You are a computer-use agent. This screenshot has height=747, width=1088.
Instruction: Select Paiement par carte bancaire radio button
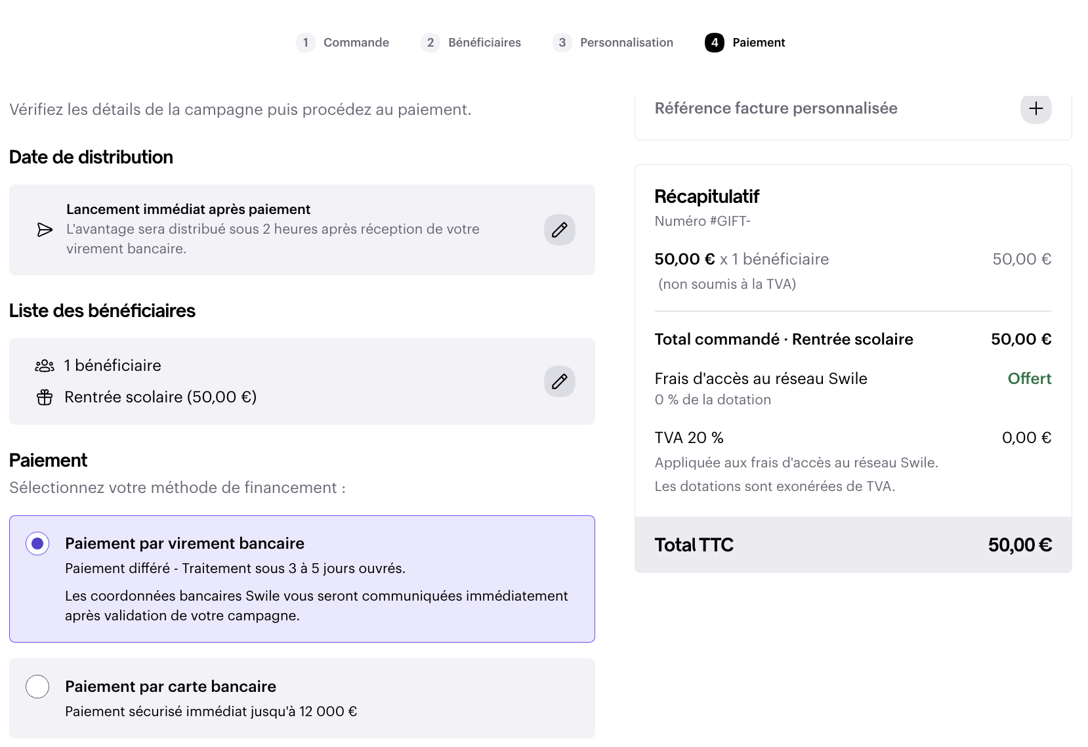pyautogui.click(x=37, y=687)
